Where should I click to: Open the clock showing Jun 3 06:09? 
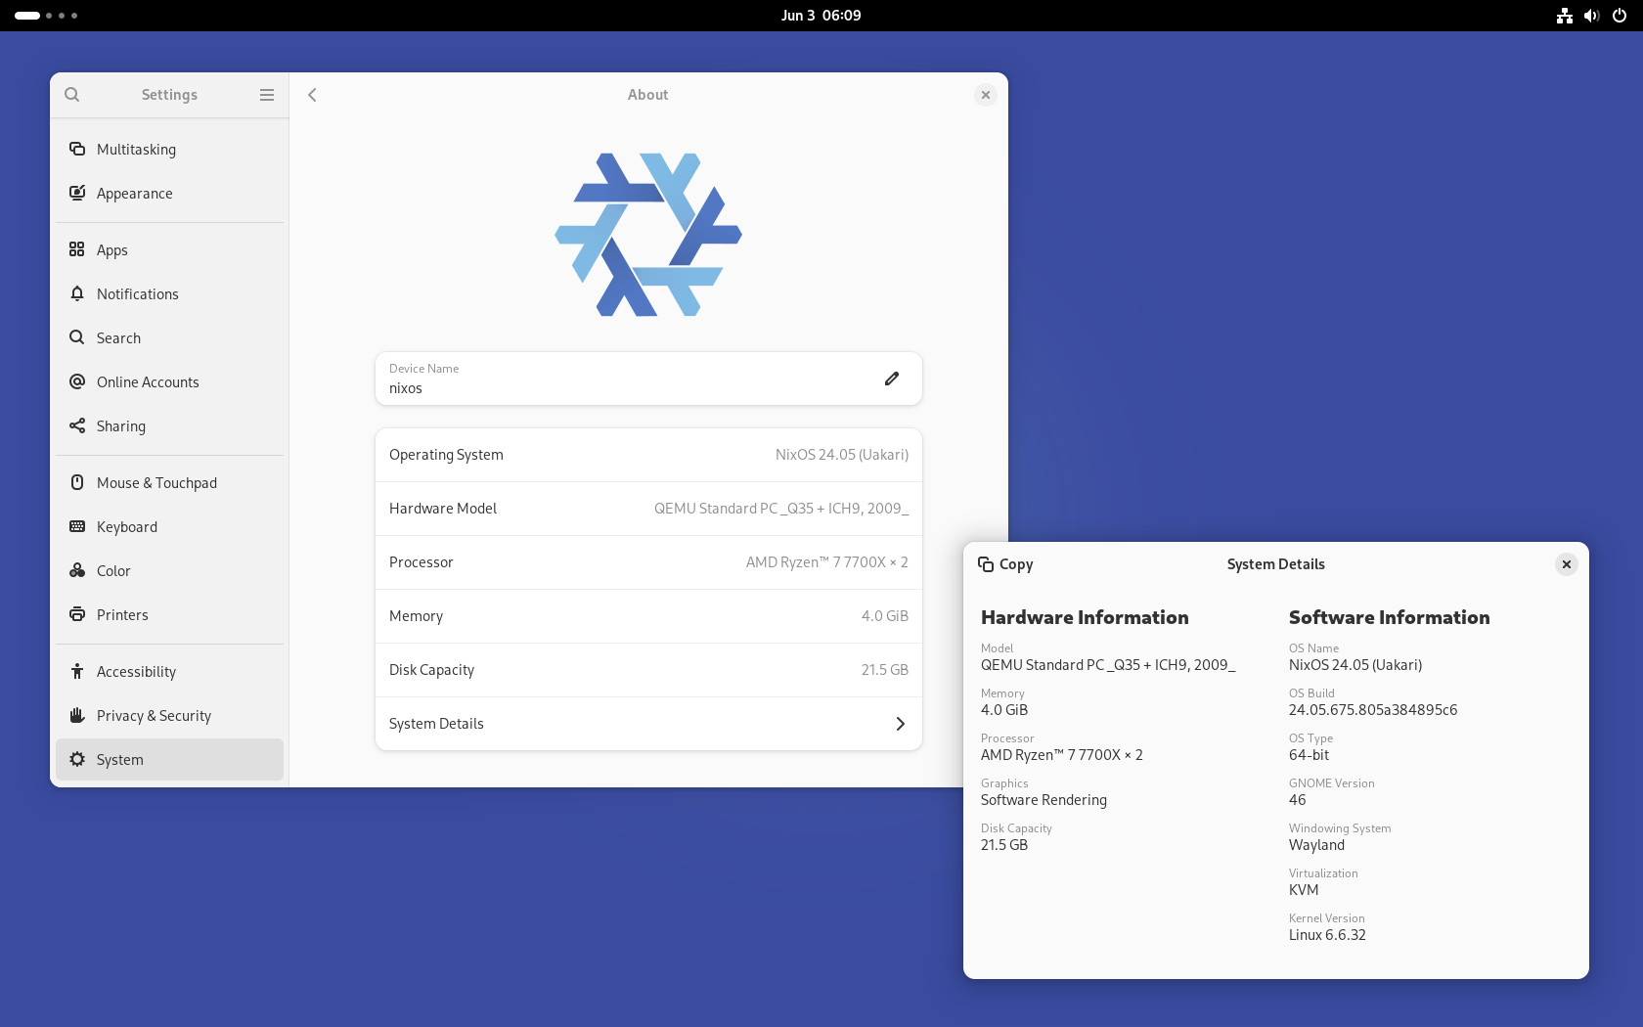821,16
